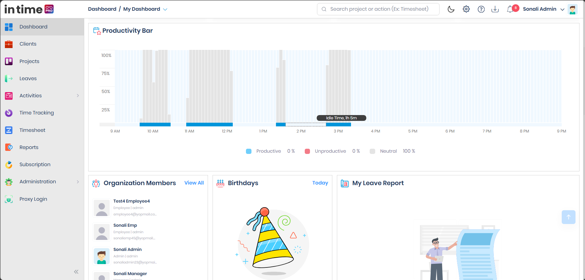Click the Birthdays cake icon
585x280 pixels.
[221, 183]
